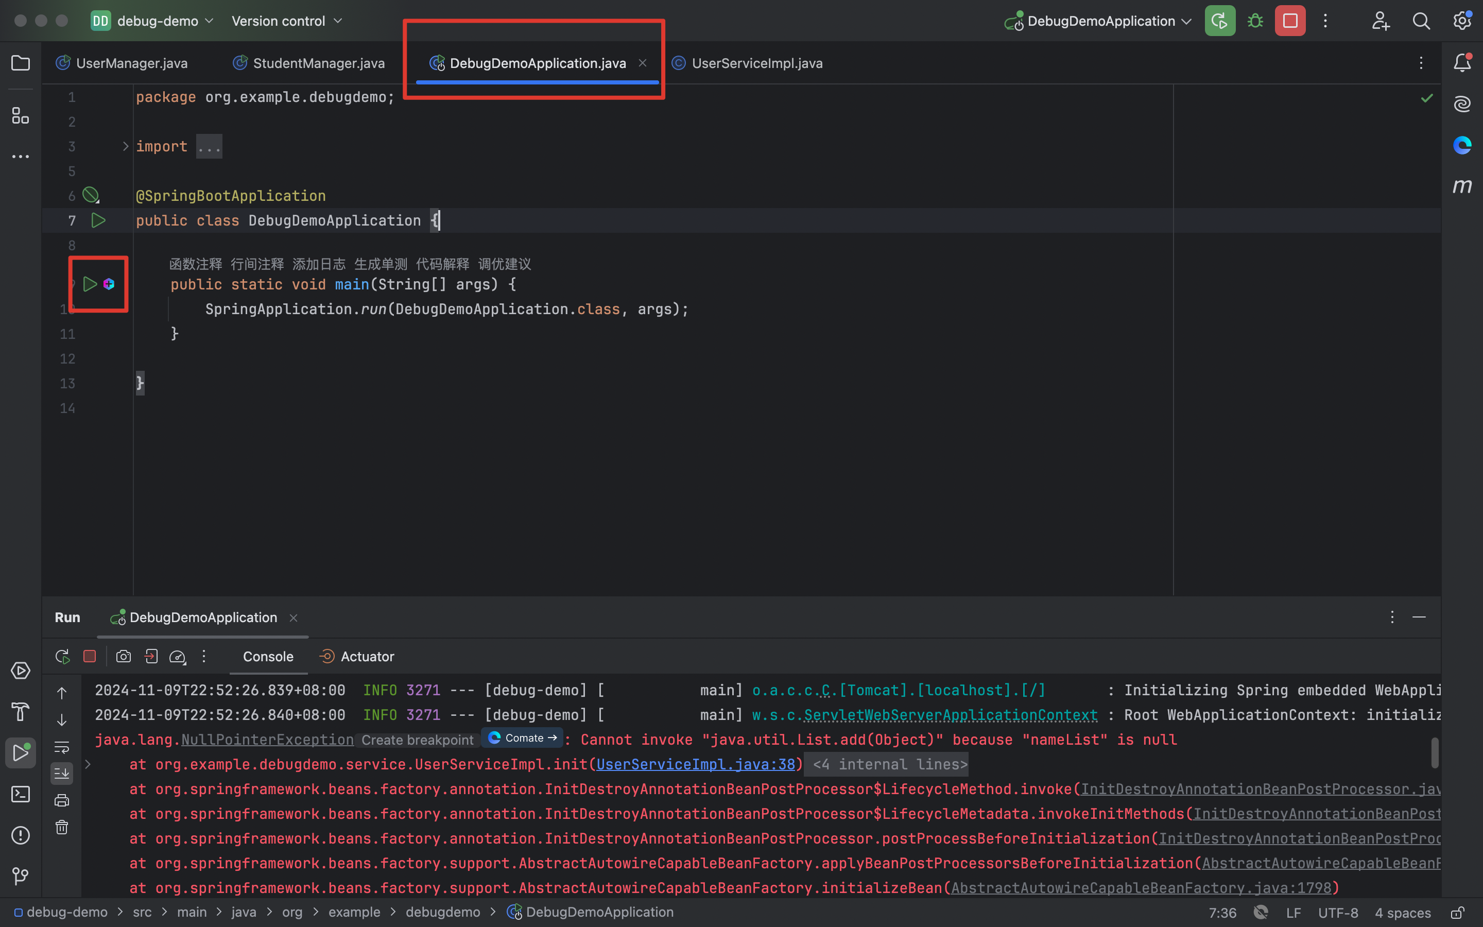Click the 生成单测 code lens action
The image size is (1483, 927).
coord(381,264)
